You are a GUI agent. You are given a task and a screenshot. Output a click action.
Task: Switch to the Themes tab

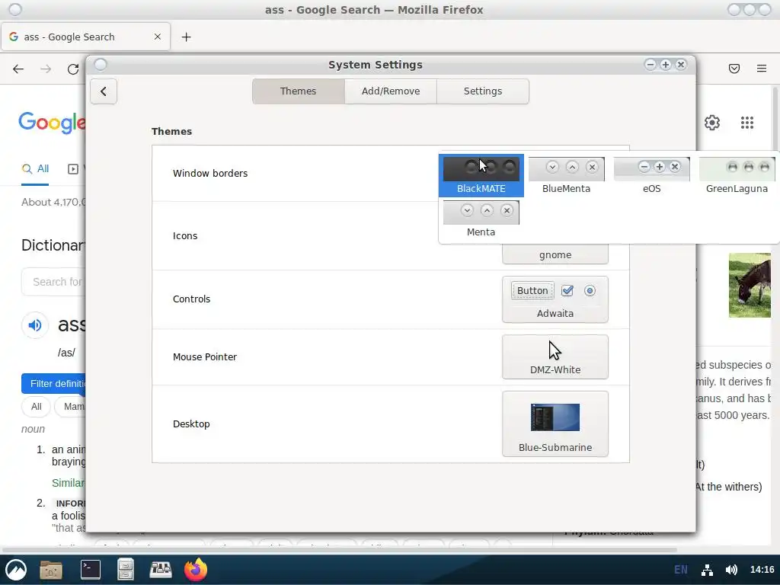pos(298,91)
